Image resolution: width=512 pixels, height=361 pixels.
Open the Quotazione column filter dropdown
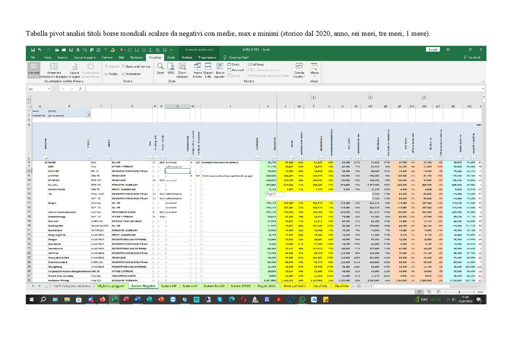pyautogui.click(x=274, y=158)
